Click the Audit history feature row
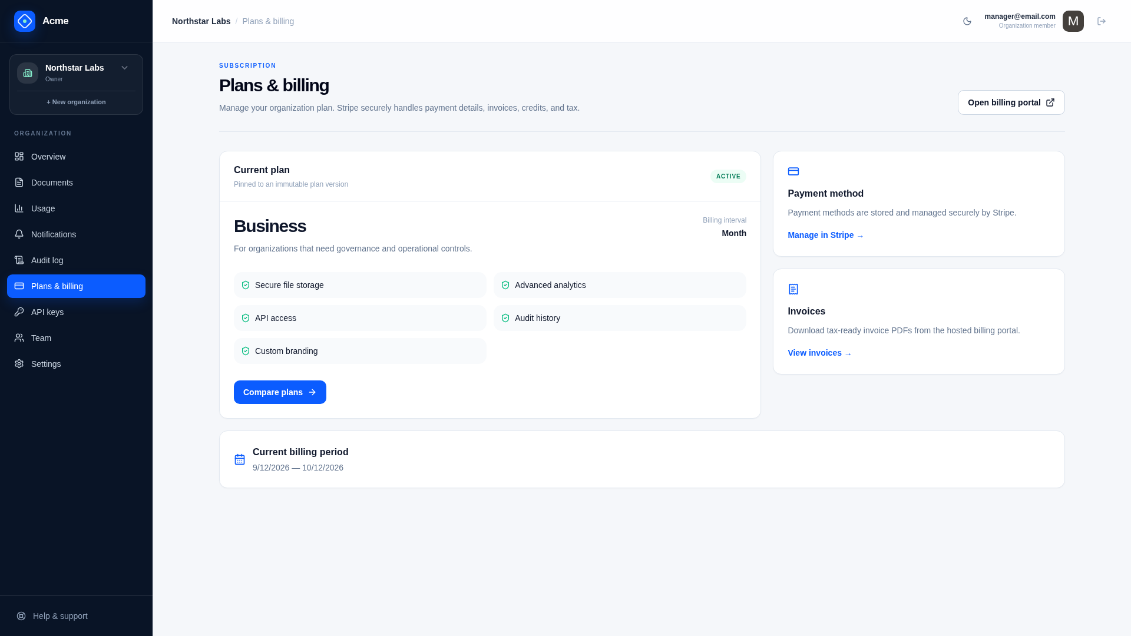Image resolution: width=1131 pixels, height=636 pixels. [620, 318]
